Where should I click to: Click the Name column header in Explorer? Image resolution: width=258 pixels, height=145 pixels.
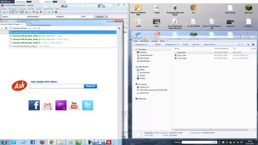[x=177, y=48]
